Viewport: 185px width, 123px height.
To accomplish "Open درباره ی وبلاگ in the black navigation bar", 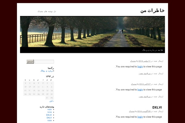I will tap(150, 50).
